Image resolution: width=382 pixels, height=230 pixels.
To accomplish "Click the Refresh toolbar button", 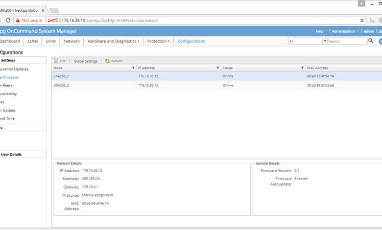I will (114, 61).
